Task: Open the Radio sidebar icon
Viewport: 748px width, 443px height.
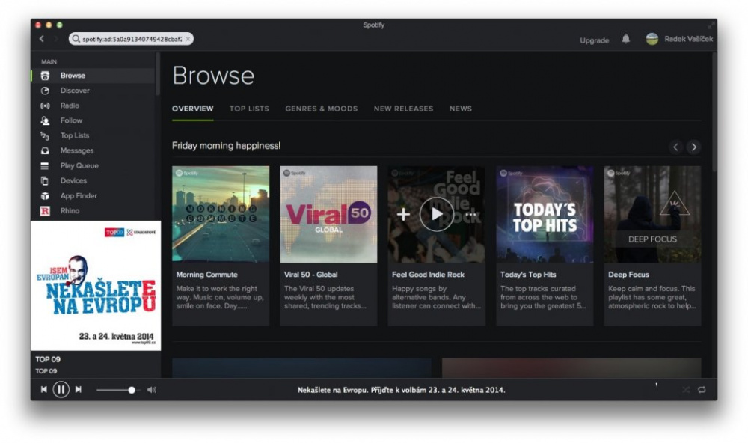Action: click(x=45, y=106)
